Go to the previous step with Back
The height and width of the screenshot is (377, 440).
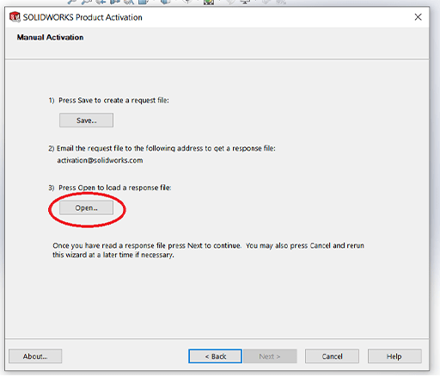coord(215,356)
